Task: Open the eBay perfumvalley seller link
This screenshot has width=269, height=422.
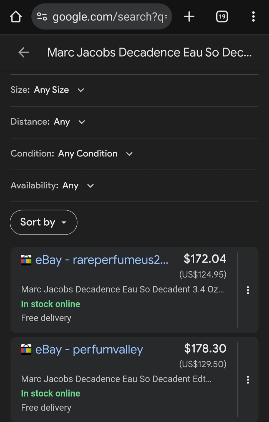Action: tap(89, 350)
